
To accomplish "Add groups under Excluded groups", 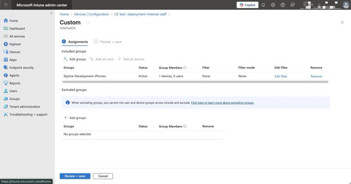I will point(75,118).
